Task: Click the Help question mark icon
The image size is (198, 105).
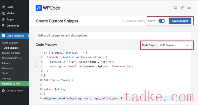Action: tap(183, 8)
